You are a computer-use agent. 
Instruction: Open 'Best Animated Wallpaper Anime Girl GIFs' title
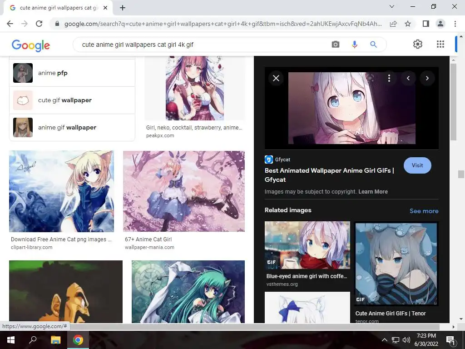(329, 175)
